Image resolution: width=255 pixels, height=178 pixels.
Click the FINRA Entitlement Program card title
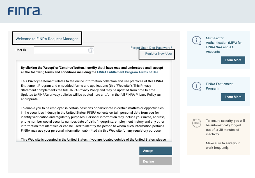[x=219, y=86]
